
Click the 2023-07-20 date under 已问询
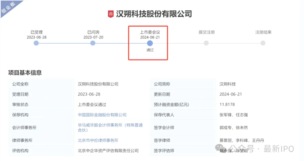tap(93, 37)
